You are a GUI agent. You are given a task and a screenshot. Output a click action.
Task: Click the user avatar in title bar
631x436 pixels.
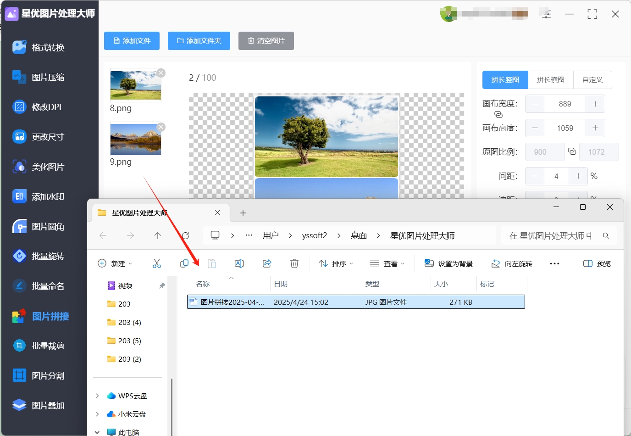(448, 14)
